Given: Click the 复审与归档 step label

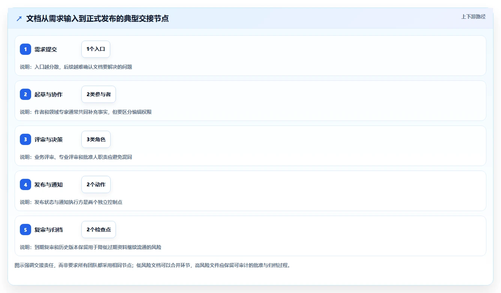Looking at the screenshot, I should [x=48, y=230].
